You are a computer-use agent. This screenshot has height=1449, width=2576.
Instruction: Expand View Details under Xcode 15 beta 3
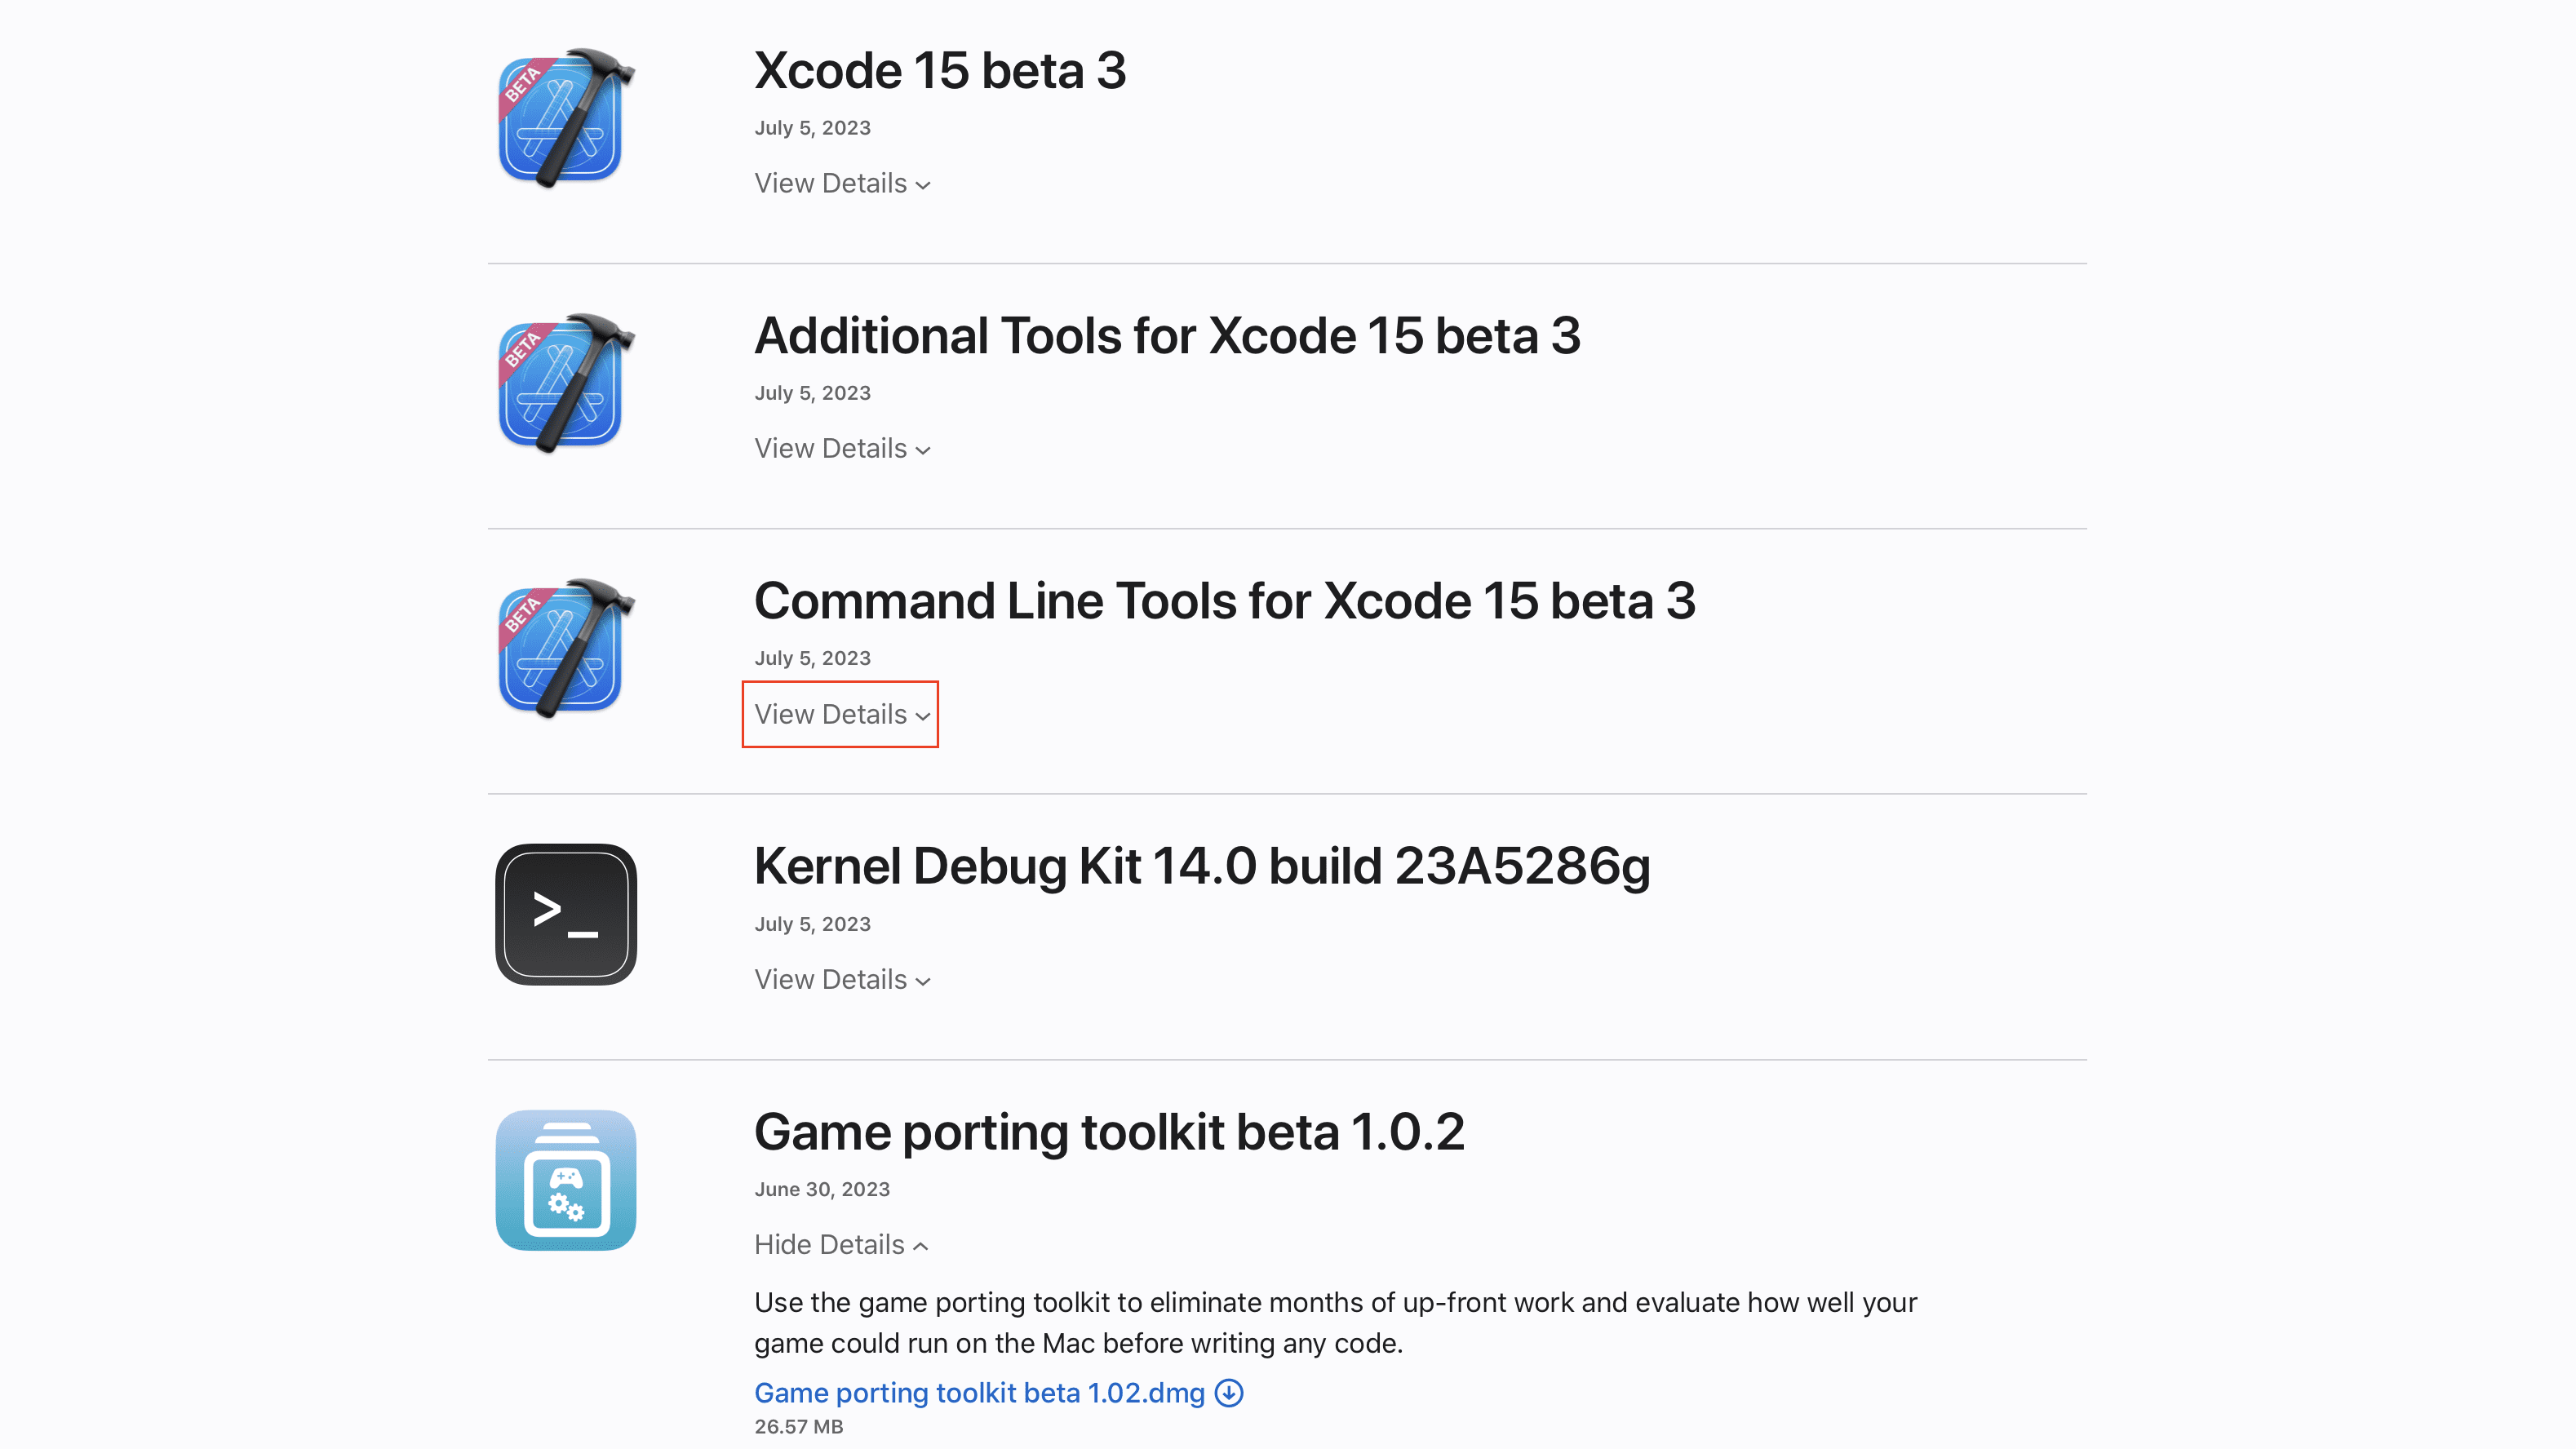coord(842,184)
